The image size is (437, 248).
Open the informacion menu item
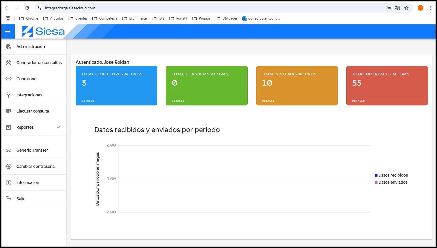click(28, 183)
